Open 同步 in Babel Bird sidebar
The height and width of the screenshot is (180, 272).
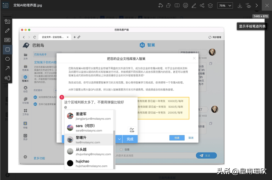pyautogui.click(x=25, y=137)
